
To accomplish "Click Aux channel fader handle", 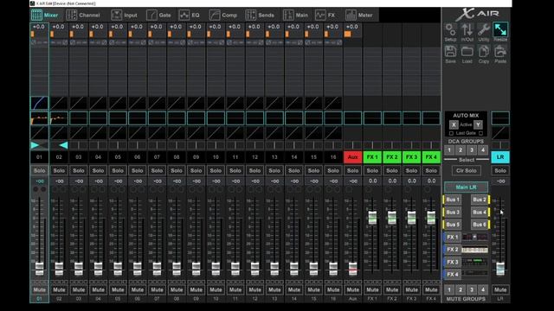I will click(x=352, y=269).
